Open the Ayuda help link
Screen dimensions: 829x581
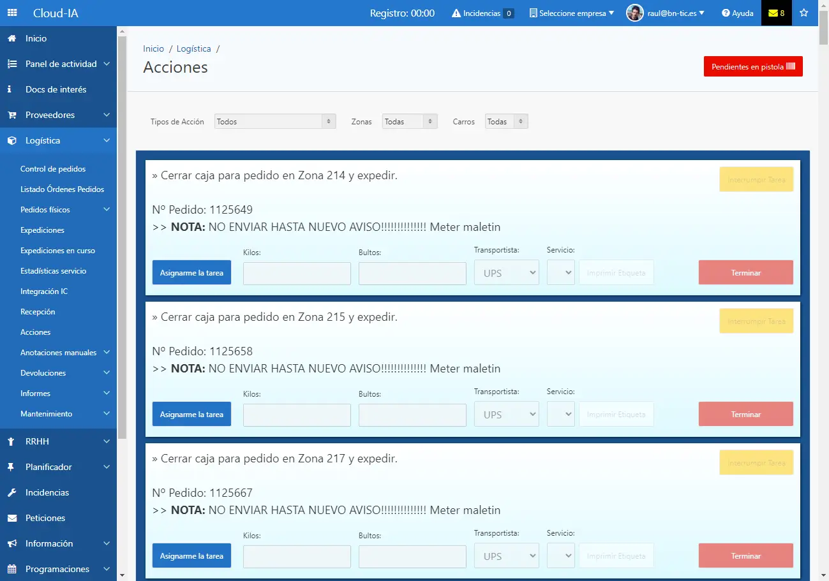(737, 13)
